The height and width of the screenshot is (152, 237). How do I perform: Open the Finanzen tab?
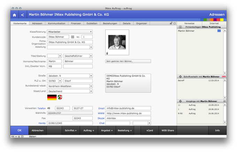pyautogui.click(x=76, y=23)
